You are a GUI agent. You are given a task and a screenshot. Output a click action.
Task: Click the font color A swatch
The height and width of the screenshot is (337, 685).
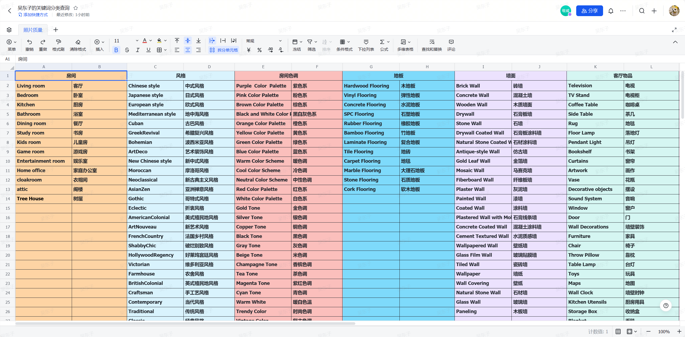(x=145, y=41)
